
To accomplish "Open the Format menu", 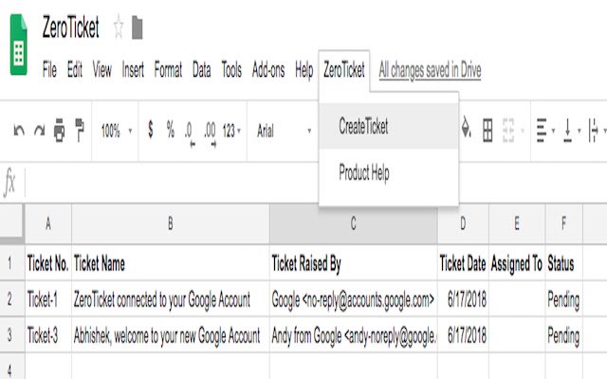I will pos(168,70).
